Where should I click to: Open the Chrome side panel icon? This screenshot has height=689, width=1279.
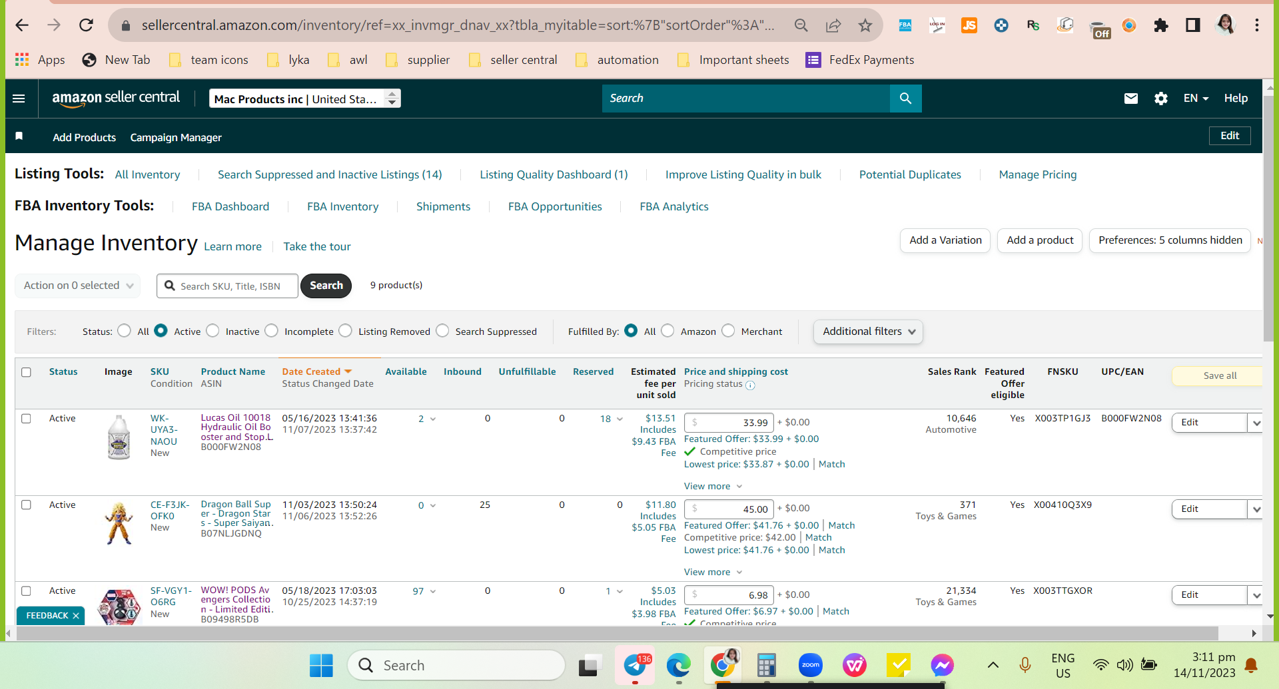pyautogui.click(x=1192, y=25)
